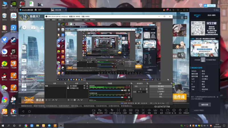Pop out the 来源 dock panel
This screenshot has height=128, width=228.
[x=87, y=83]
